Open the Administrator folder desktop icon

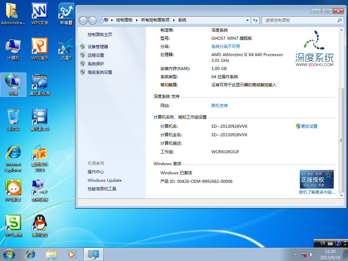[x=13, y=13]
